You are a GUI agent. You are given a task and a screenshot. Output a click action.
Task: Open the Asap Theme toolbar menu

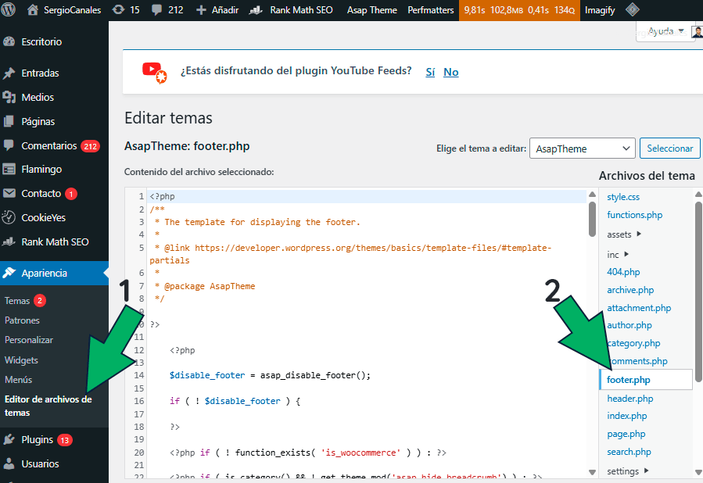pos(371,10)
